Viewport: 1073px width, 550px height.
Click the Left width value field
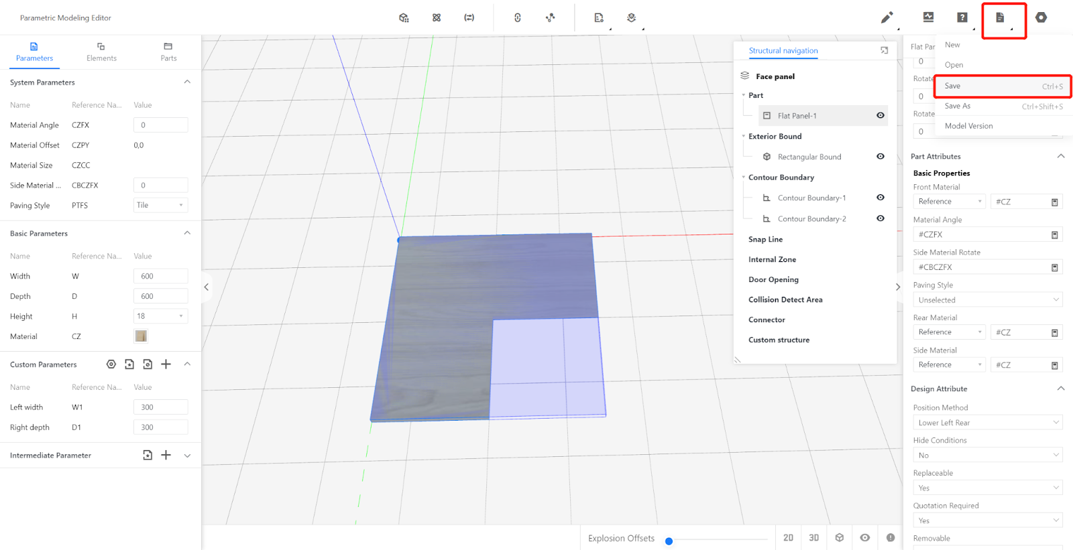161,407
